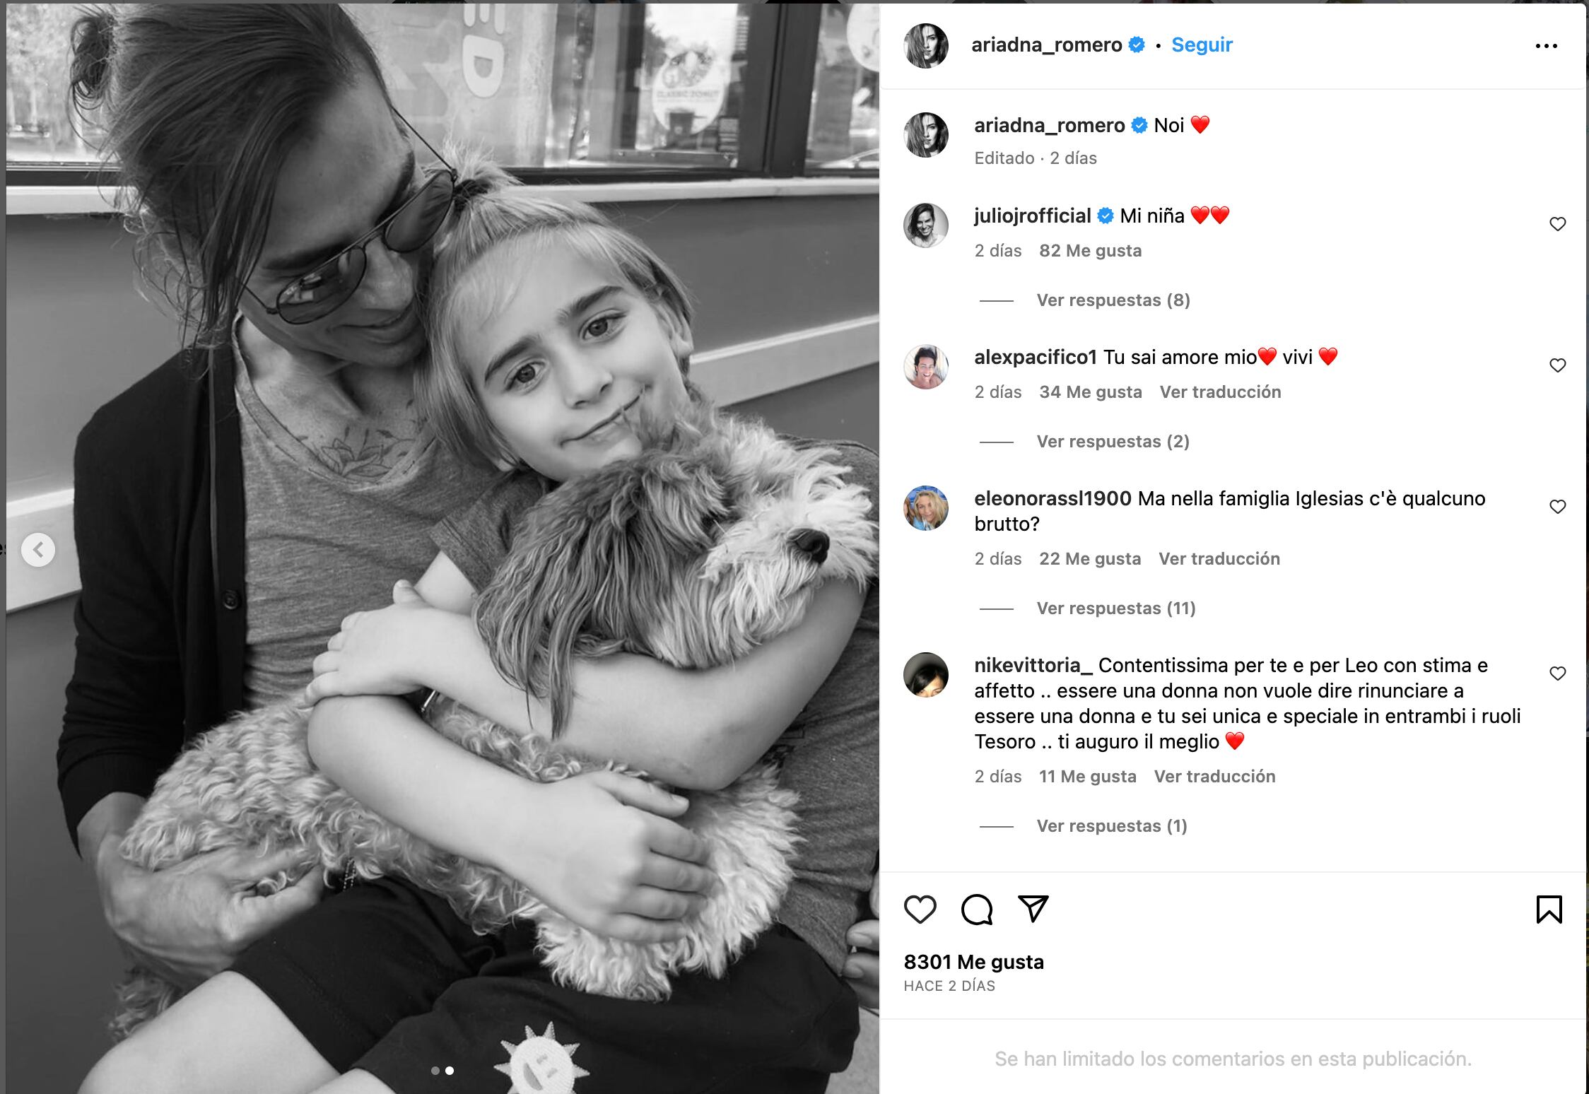Like eleonorassl1900's comment
Image resolution: width=1589 pixels, height=1094 pixels.
[1557, 507]
